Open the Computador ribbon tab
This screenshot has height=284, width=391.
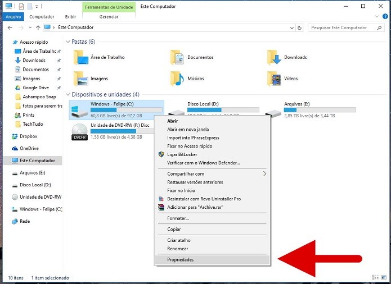pos(42,17)
